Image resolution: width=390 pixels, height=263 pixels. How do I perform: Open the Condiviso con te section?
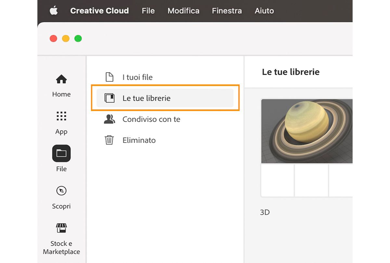[x=151, y=119]
